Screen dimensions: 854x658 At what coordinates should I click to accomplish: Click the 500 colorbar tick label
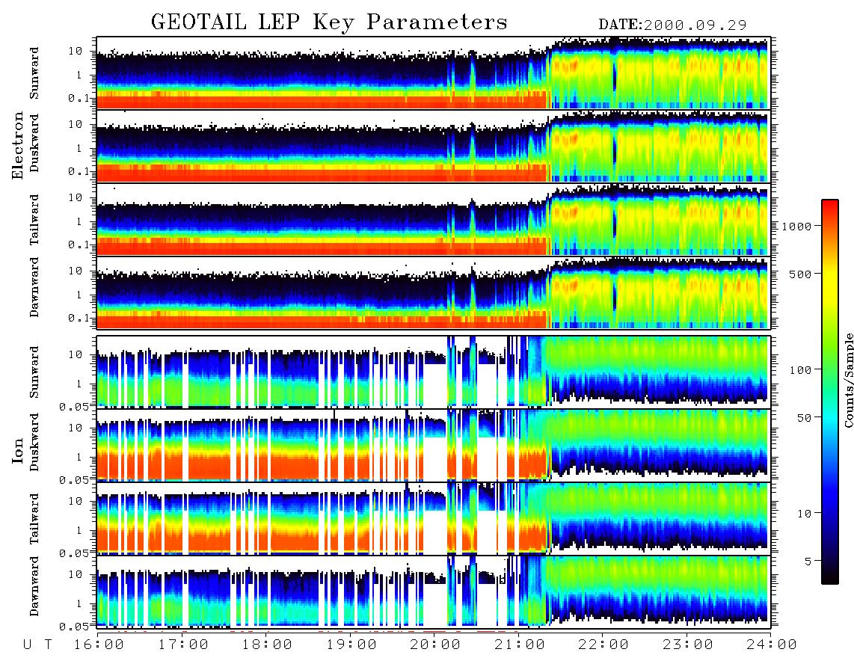(x=800, y=274)
